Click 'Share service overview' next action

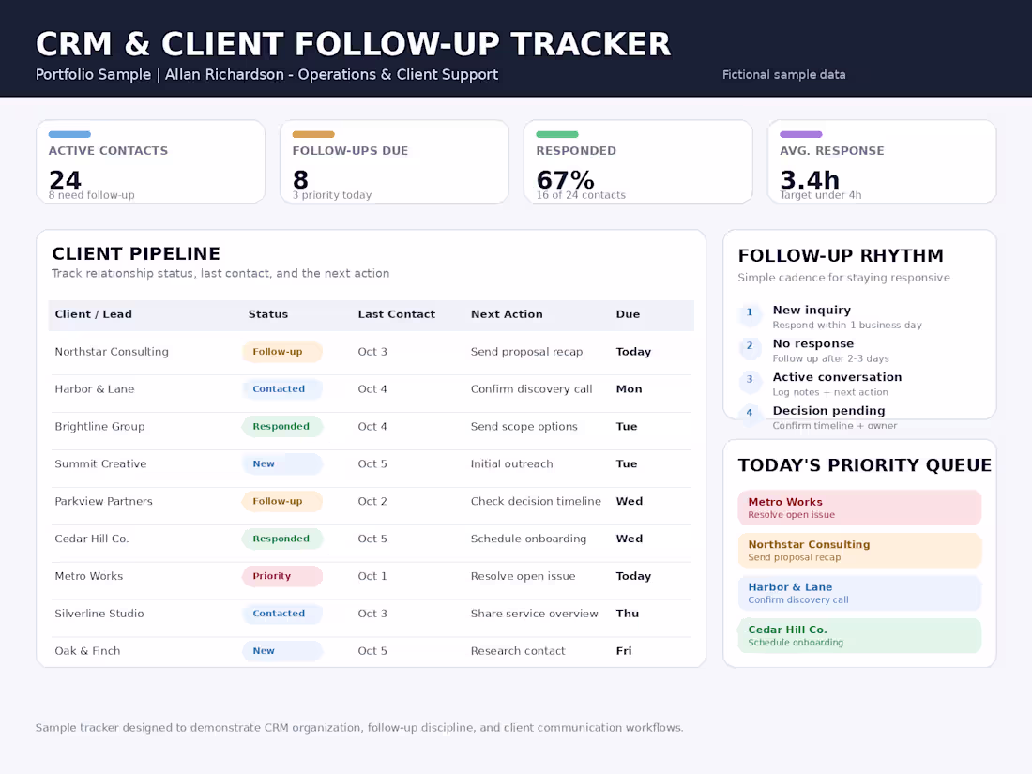(x=535, y=614)
